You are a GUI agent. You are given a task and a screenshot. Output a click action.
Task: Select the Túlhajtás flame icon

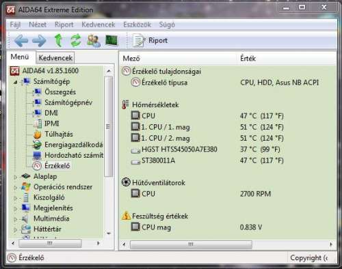(37, 134)
